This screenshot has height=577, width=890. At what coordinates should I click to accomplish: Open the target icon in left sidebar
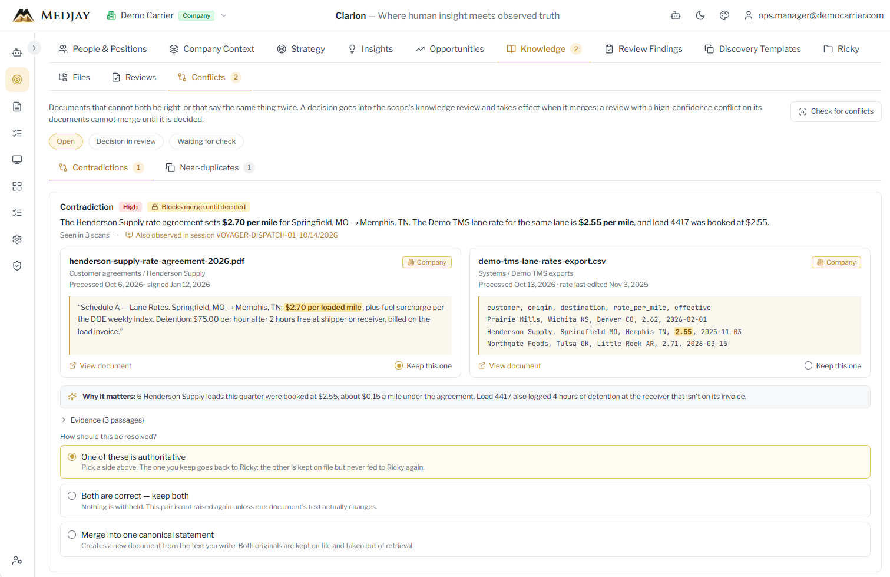(17, 80)
